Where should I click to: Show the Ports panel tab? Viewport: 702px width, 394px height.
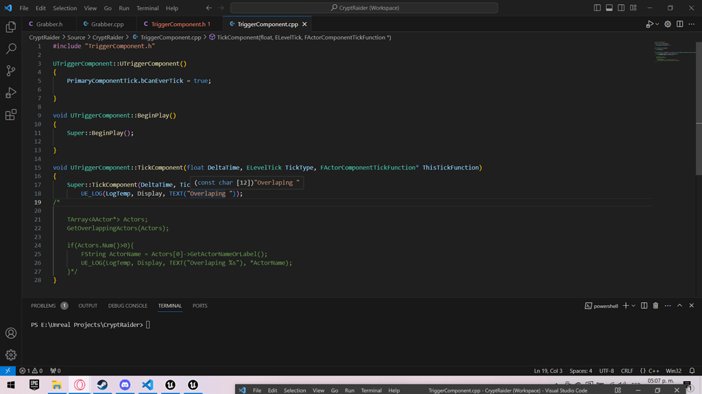tap(199, 306)
